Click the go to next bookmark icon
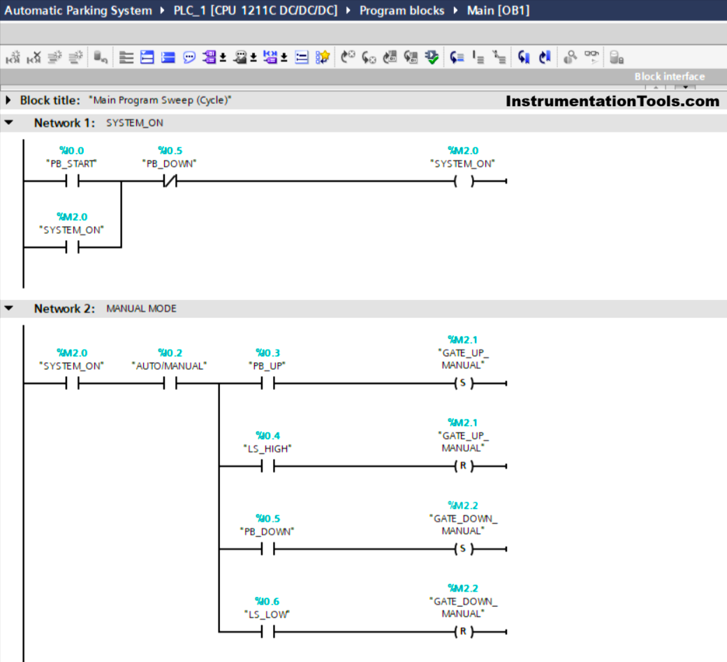 (x=545, y=57)
